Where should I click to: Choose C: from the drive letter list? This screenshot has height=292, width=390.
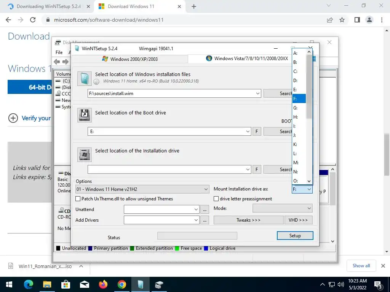pos(299,71)
